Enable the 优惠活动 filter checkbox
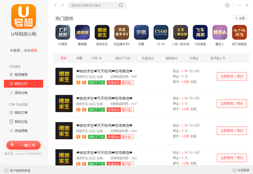Image resolution: width=253 pixels, height=174 pixels. [x=139, y=58]
